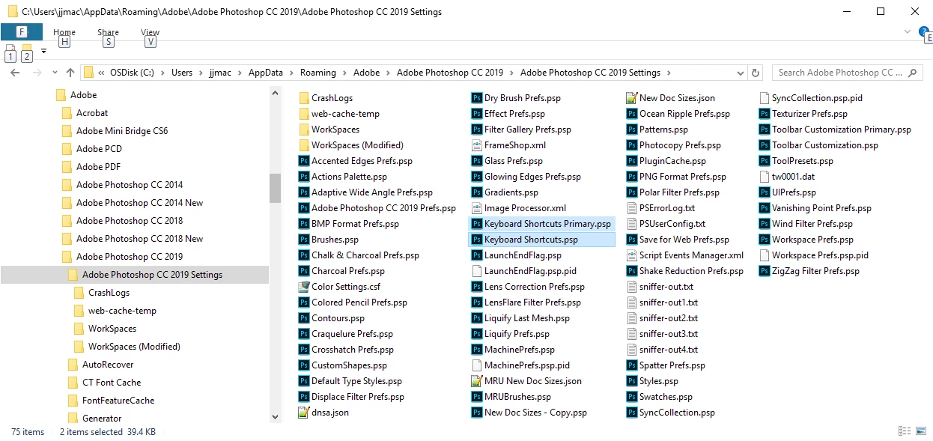Screen dimensions: 933x441
Task: Open the recent locations dropdown arrow
Action: coord(54,73)
